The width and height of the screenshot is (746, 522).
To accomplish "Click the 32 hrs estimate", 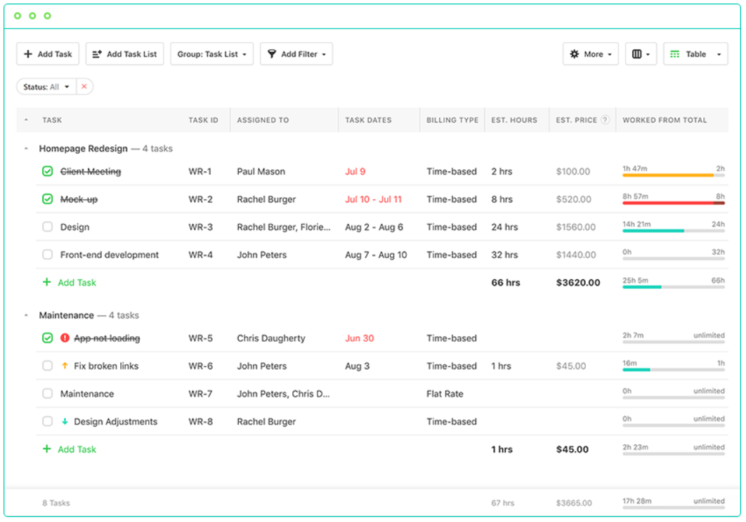I will coord(505,255).
